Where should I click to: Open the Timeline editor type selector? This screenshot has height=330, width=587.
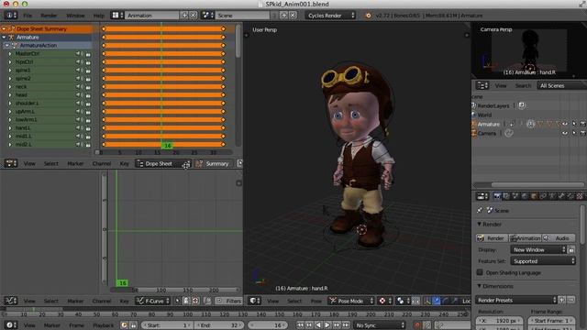tap(10, 325)
